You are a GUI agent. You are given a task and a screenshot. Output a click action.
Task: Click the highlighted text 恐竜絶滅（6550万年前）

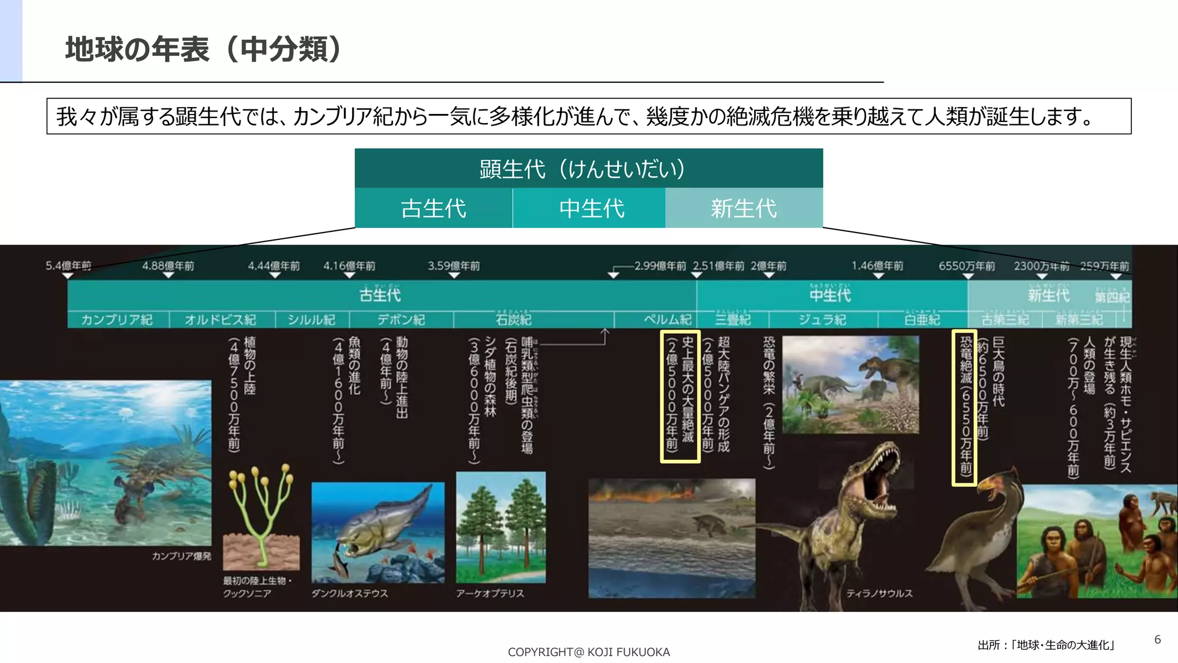(x=965, y=407)
